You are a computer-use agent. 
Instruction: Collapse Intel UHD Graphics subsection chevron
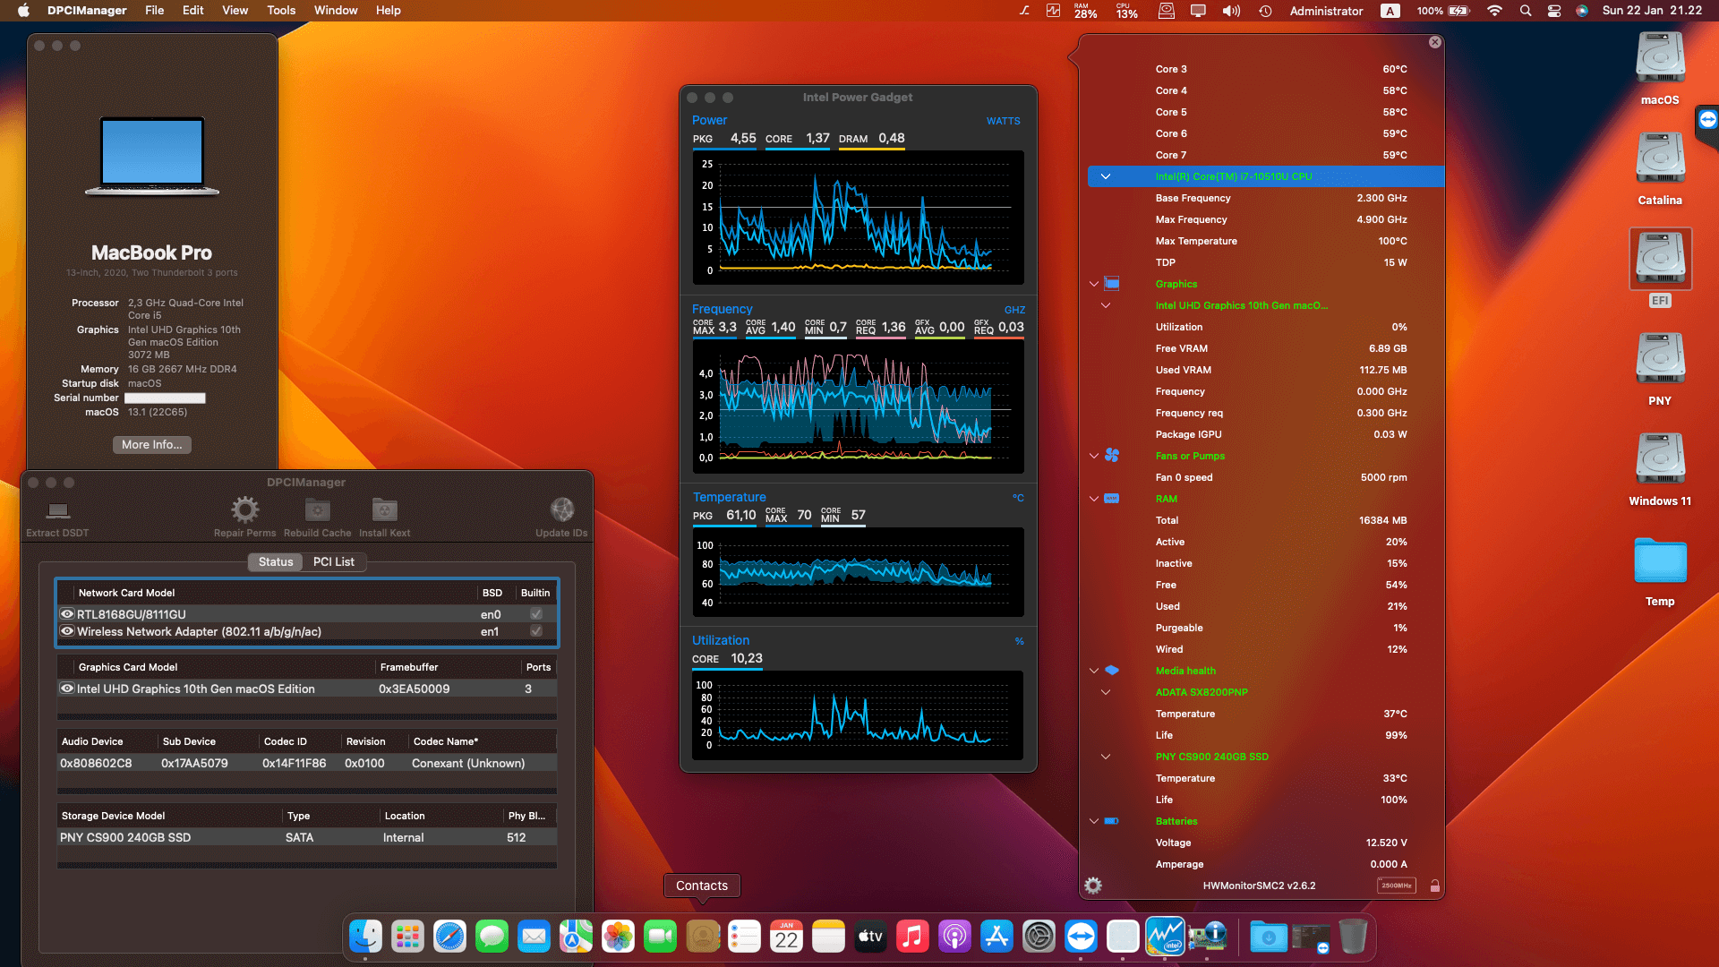click(1106, 305)
